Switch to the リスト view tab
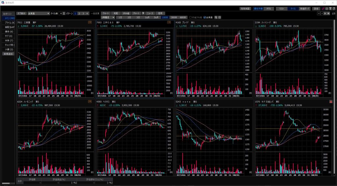The width and height of the screenshot is (337, 186). [281, 9]
